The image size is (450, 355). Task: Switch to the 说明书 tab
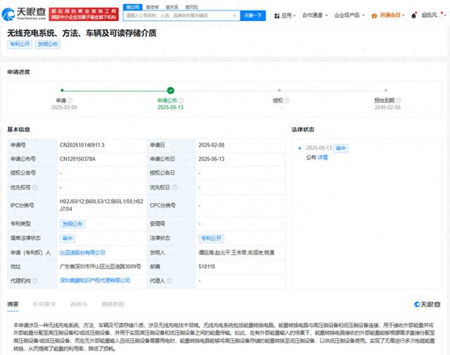[78, 304]
